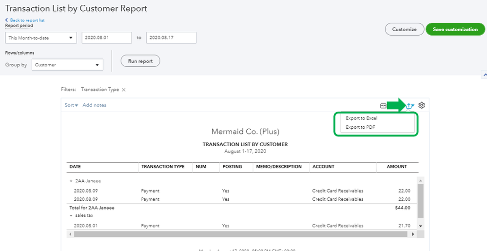487x251 pixels.
Task: Click horizontal scrollbar right arrow
Action: (413, 234)
